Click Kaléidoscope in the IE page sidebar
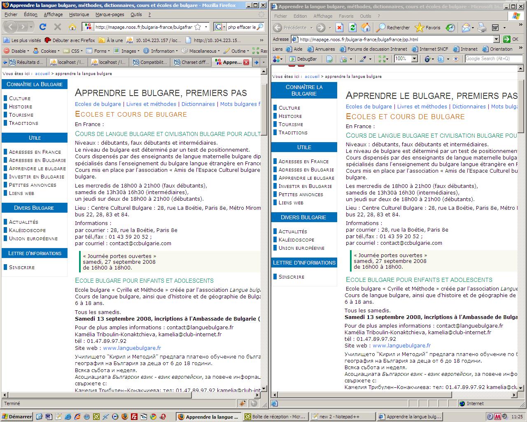Screen dimensions: 527x422 coord(296,240)
